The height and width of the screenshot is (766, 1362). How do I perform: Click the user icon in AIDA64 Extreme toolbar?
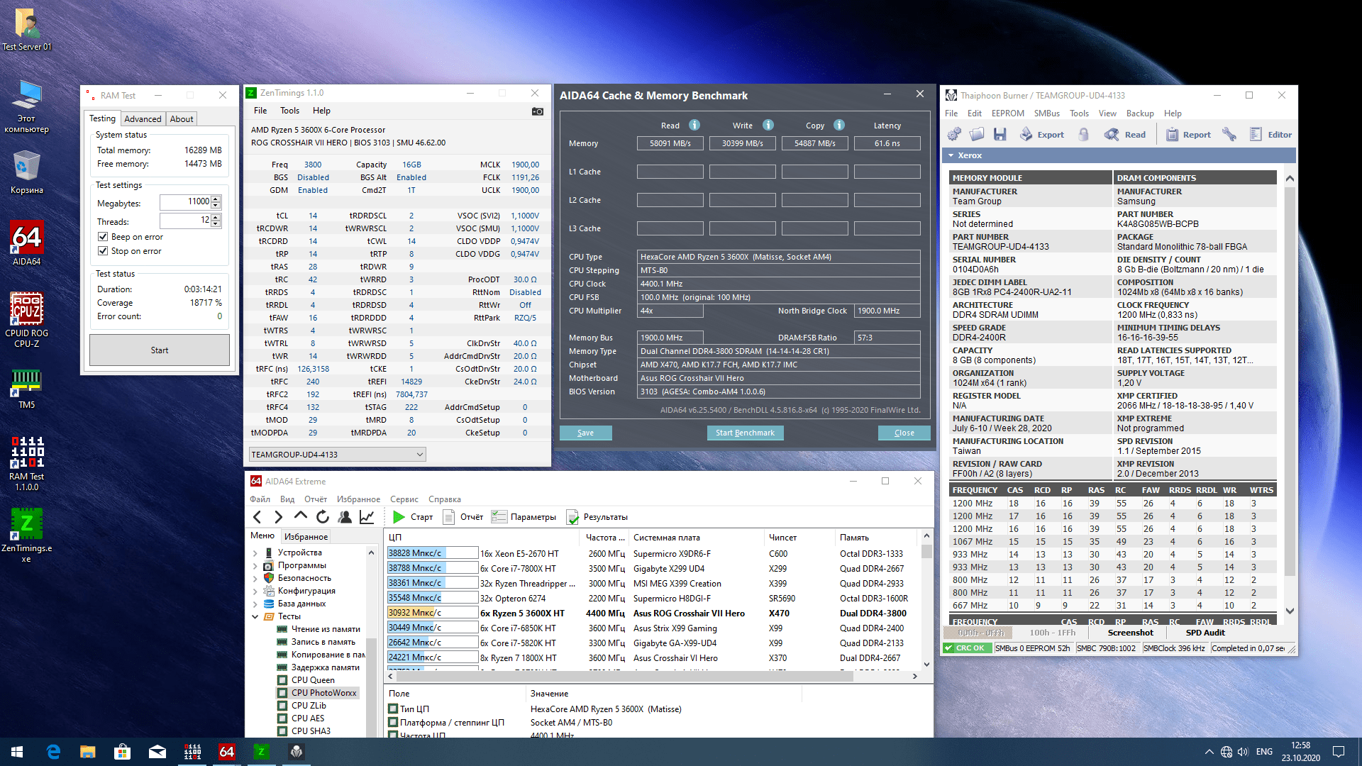tap(345, 517)
